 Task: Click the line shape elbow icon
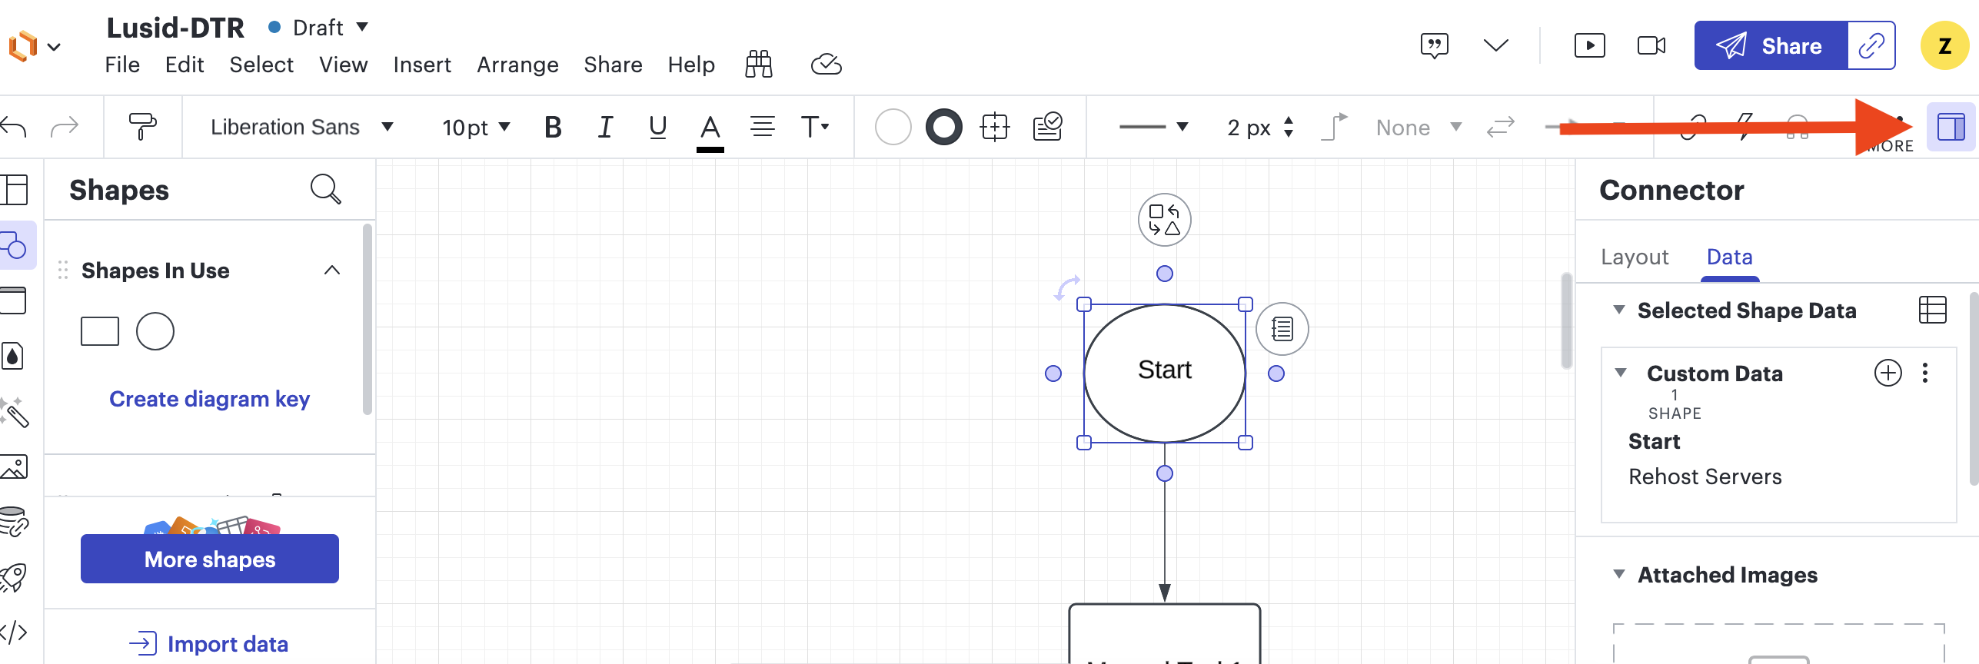1335,127
